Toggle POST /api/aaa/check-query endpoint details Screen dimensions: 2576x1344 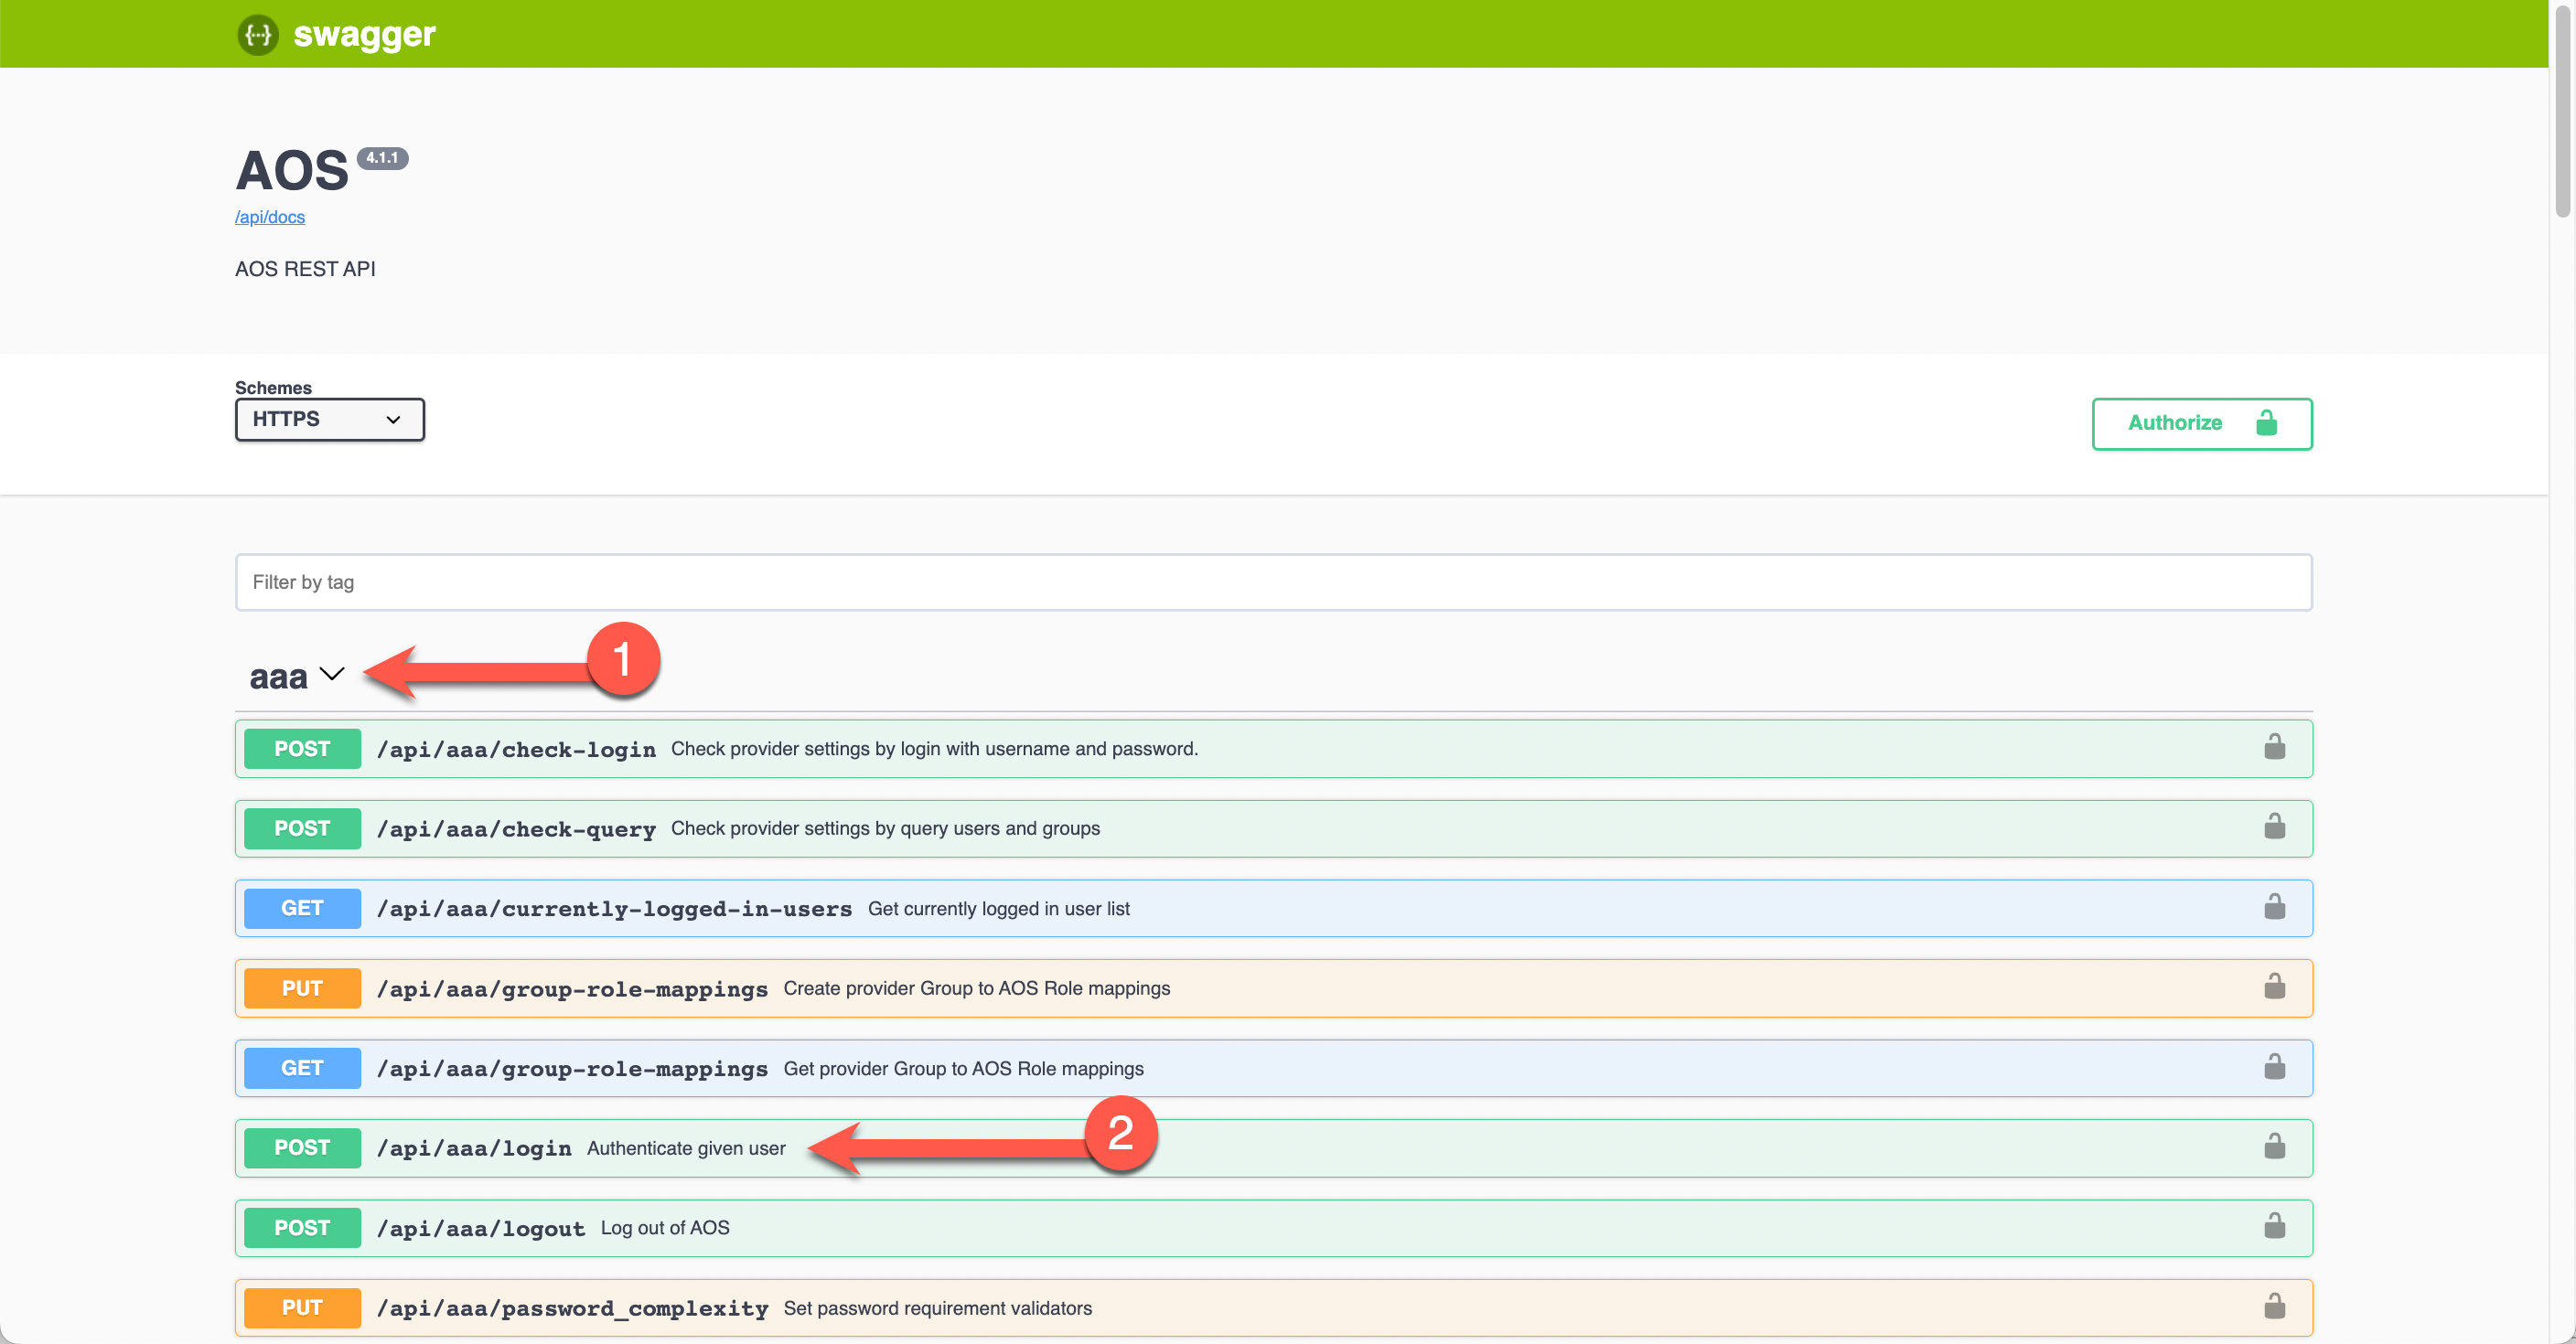click(1271, 827)
